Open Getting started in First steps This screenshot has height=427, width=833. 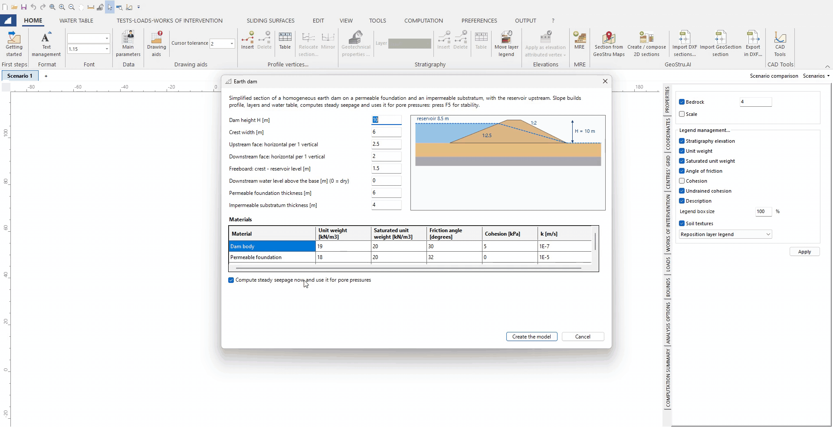click(14, 44)
